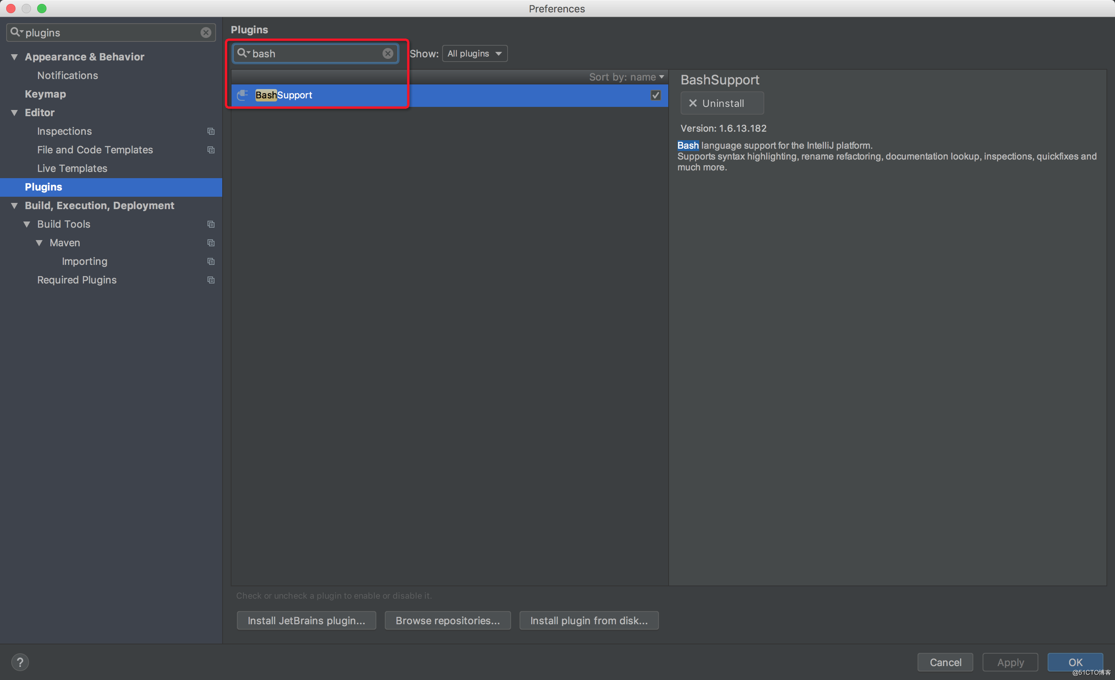Image resolution: width=1115 pixels, height=680 pixels.
Task: Click the project-level icon beside Maven
Action: (211, 243)
